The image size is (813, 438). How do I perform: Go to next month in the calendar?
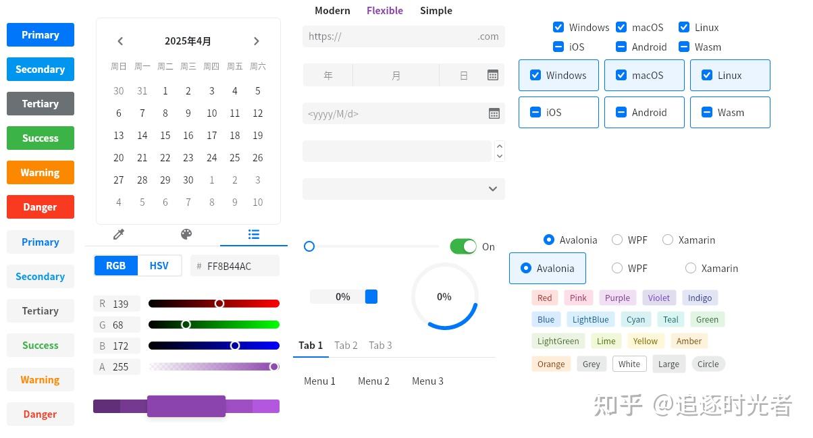[257, 41]
